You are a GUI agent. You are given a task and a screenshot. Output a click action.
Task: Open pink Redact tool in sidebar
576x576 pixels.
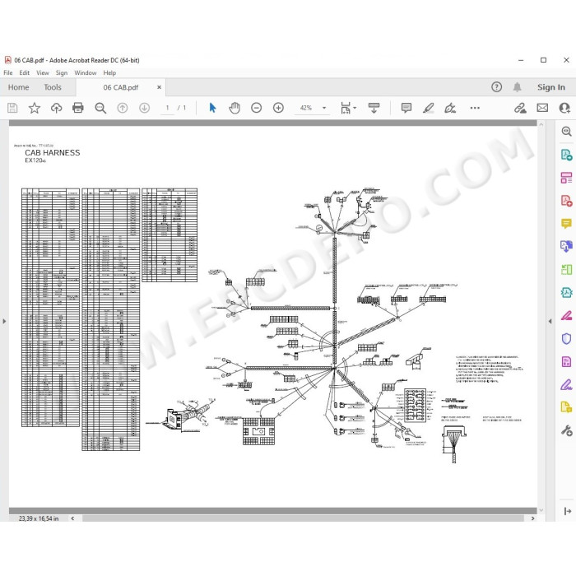(566, 315)
